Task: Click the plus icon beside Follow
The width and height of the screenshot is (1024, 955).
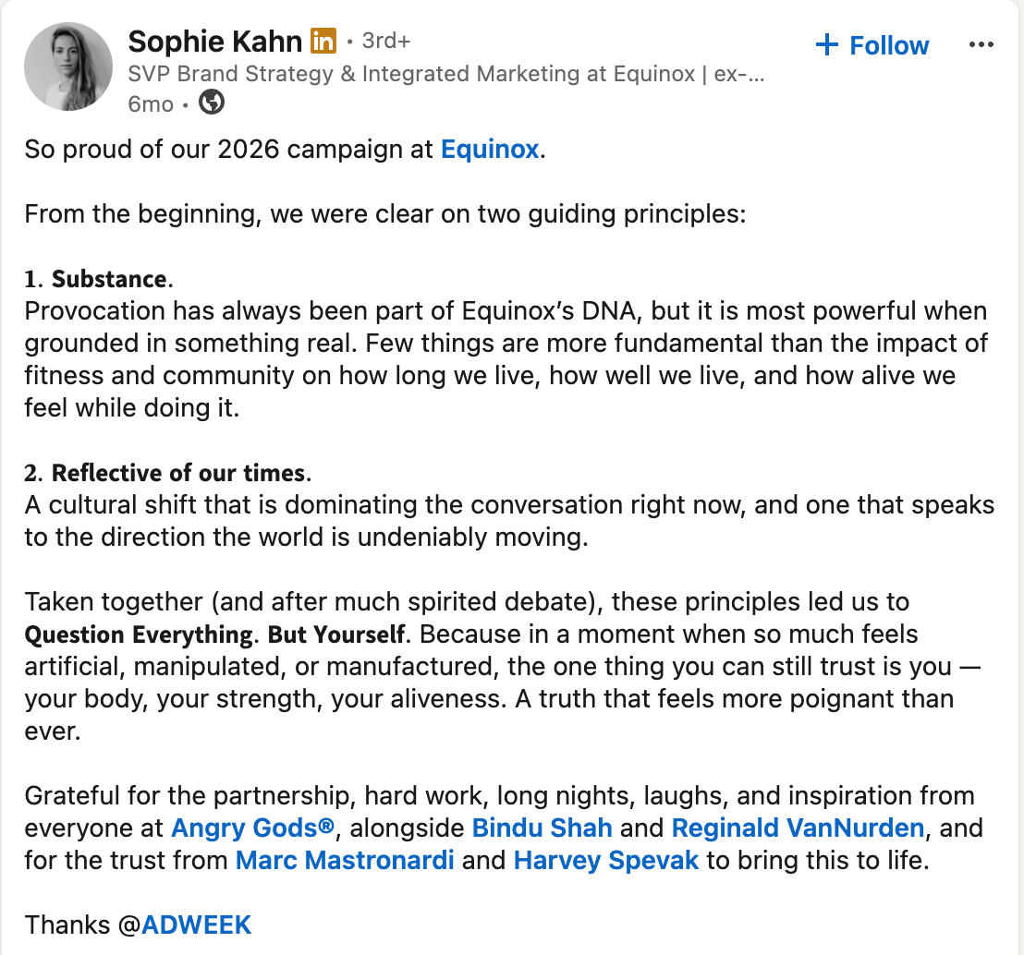Action: click(x=827, y=44)
